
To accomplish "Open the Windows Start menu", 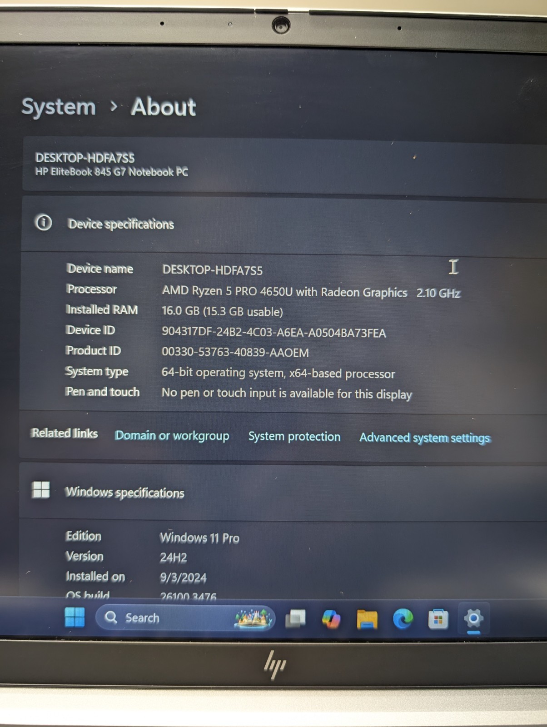I will pos(75,617).
